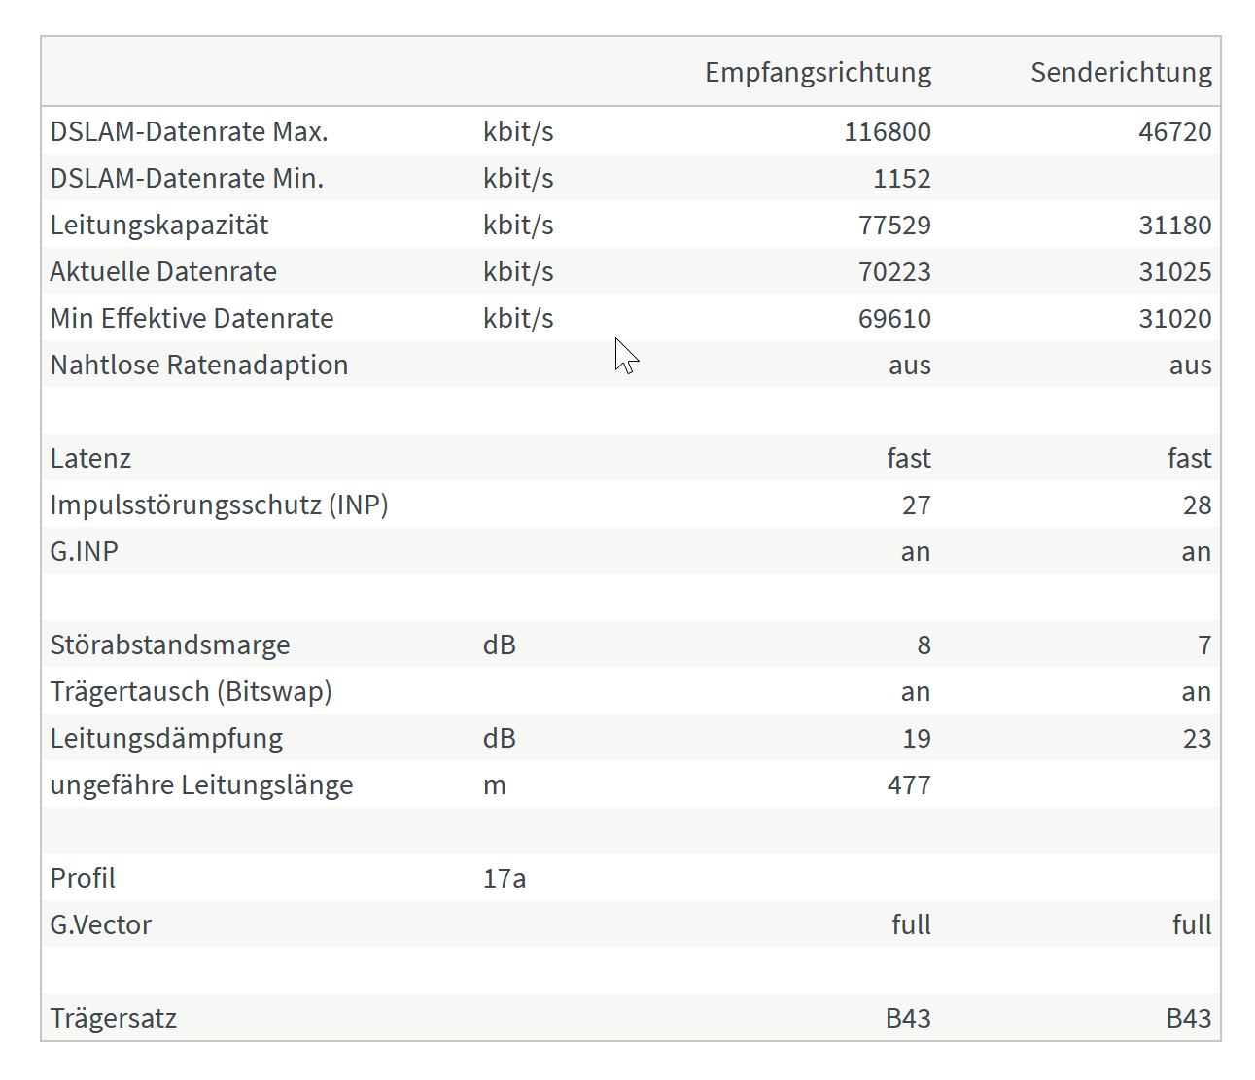Select the ungefähre Leitungslänge value 477
This screenshot has width=1255, height=1080.
click(x=909, y=784)
